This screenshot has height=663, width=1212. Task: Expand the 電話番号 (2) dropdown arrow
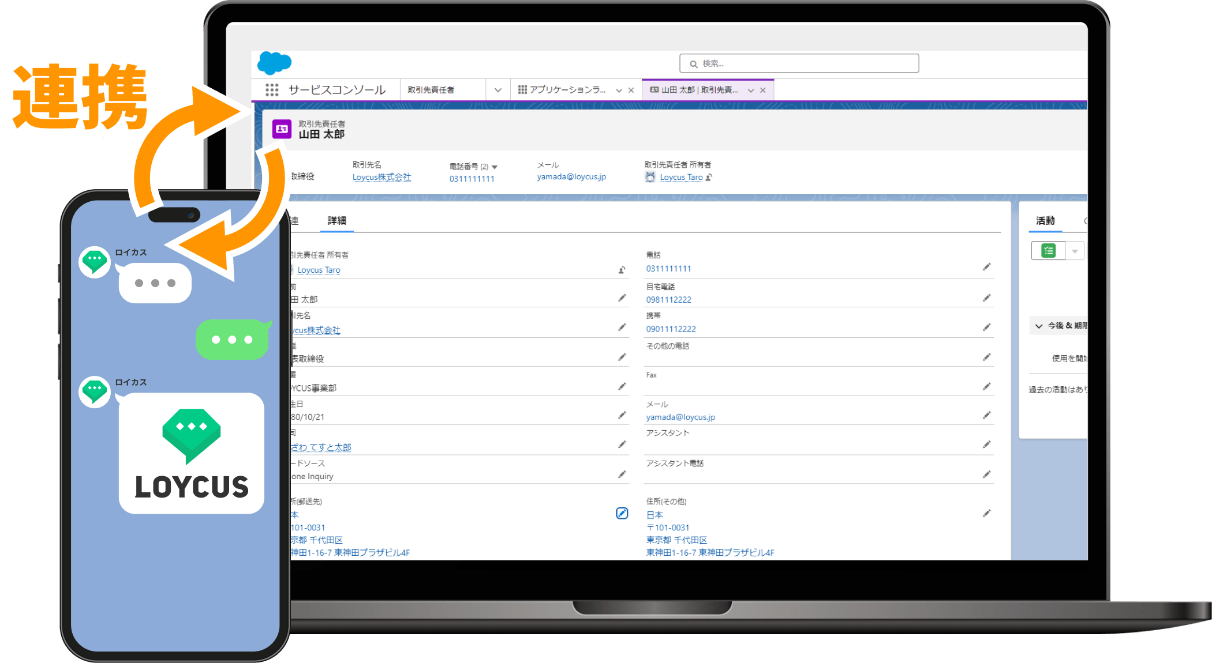pyautogui.click(x=495, y=167)
